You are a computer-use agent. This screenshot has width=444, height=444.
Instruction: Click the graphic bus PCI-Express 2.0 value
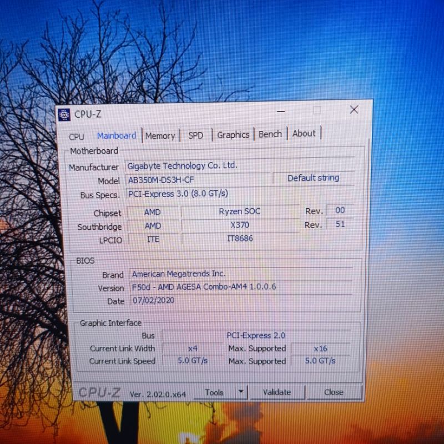coord(256,336)
